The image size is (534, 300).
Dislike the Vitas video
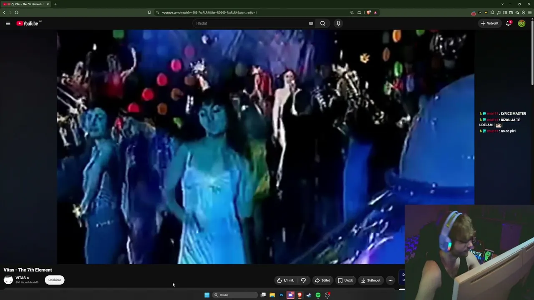click(x=303, y=280)
